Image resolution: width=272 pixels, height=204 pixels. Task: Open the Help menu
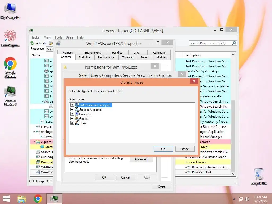coord(80,37)
